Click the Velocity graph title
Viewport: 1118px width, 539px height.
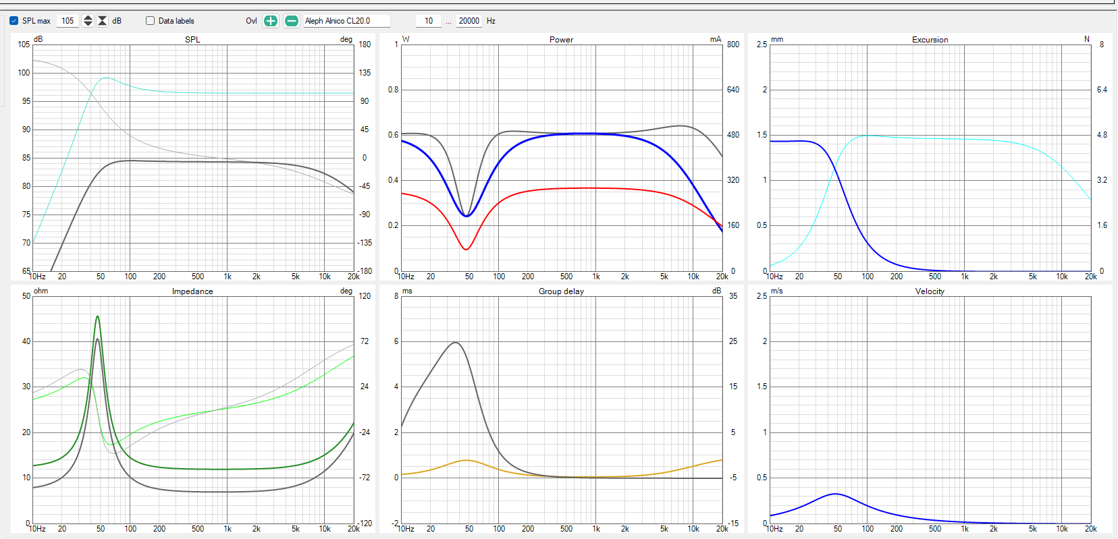coord(930,291)
